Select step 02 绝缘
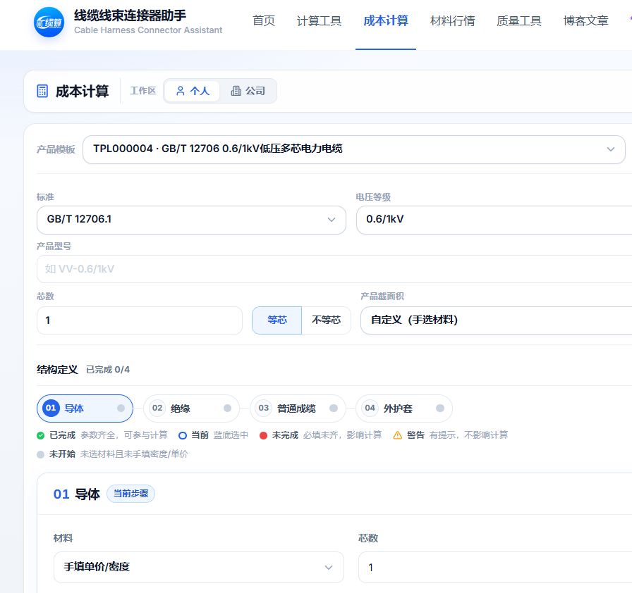The height and width of the screenshot is (593, 632). (191, 408)
